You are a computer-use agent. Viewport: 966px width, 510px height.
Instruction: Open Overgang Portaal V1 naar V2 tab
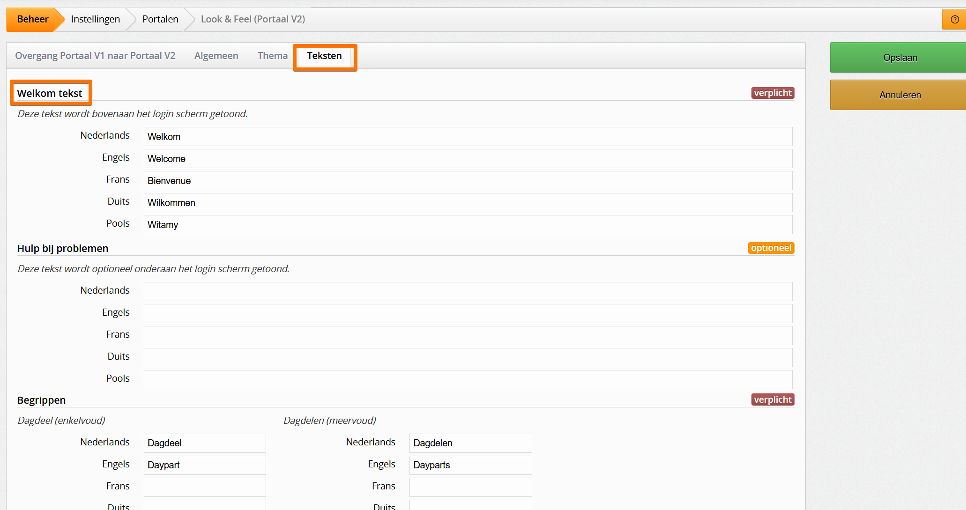pos(95,56)
